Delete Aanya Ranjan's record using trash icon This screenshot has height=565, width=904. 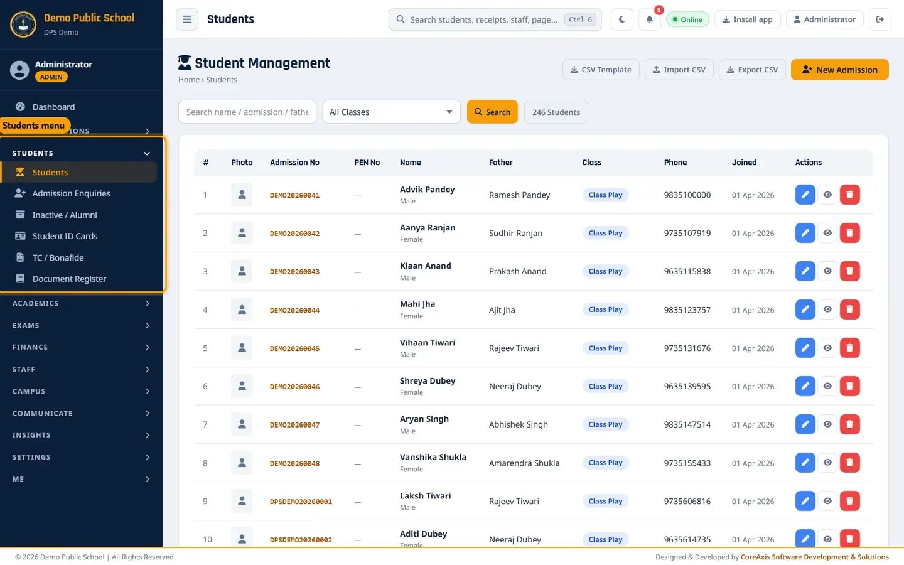[849, 233]
